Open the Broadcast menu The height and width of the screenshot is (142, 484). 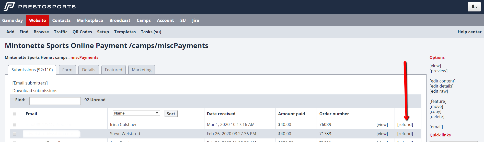[x=120, y=20]
